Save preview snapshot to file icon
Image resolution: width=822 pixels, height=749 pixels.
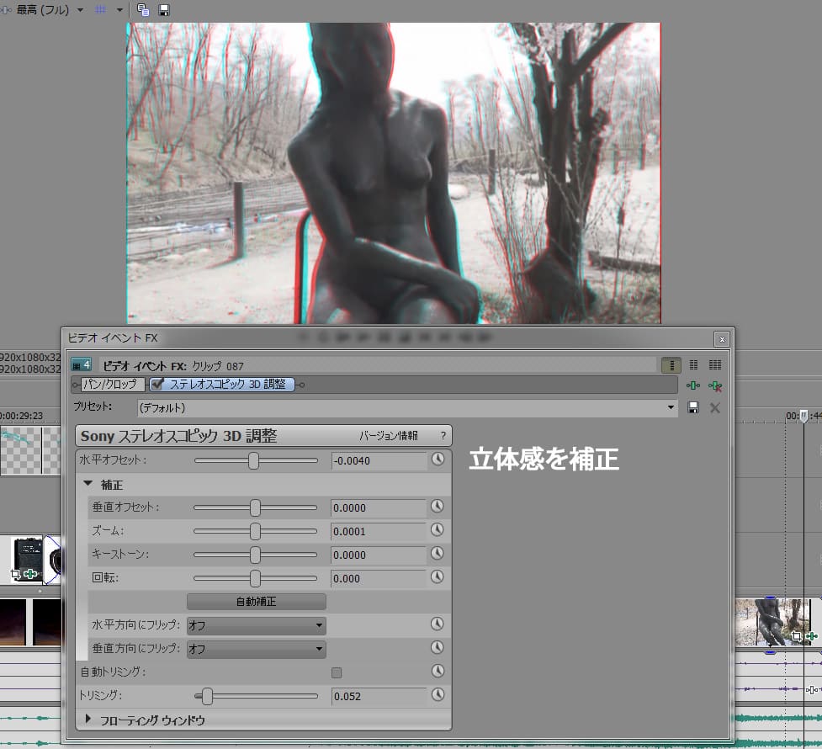tap(164, 10)
